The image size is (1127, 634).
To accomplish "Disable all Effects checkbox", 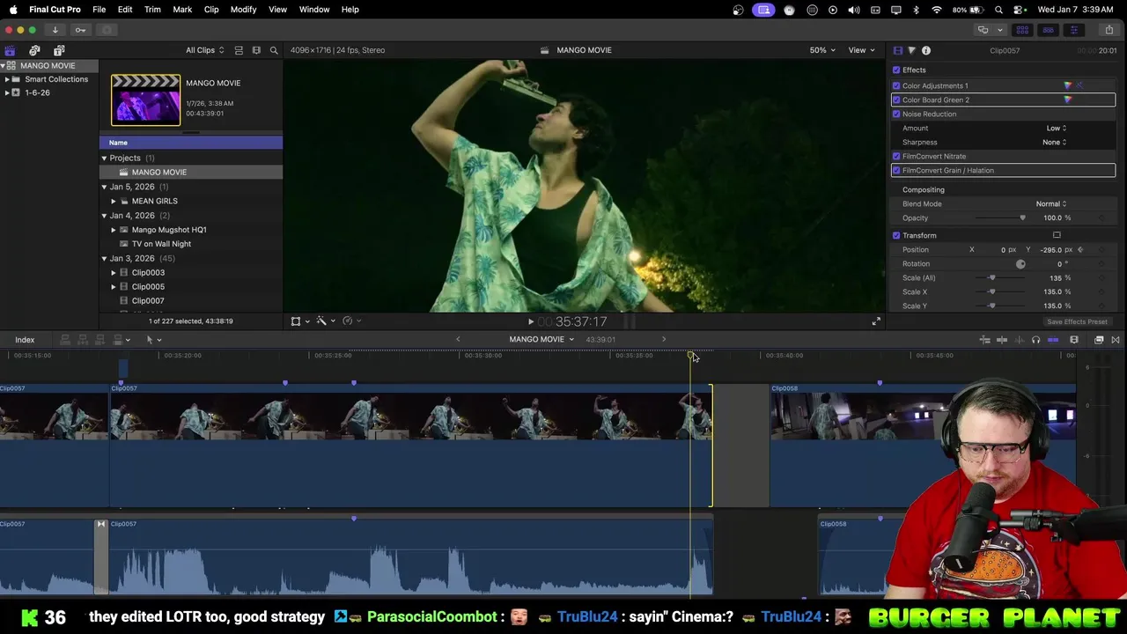I will [896, 70].
